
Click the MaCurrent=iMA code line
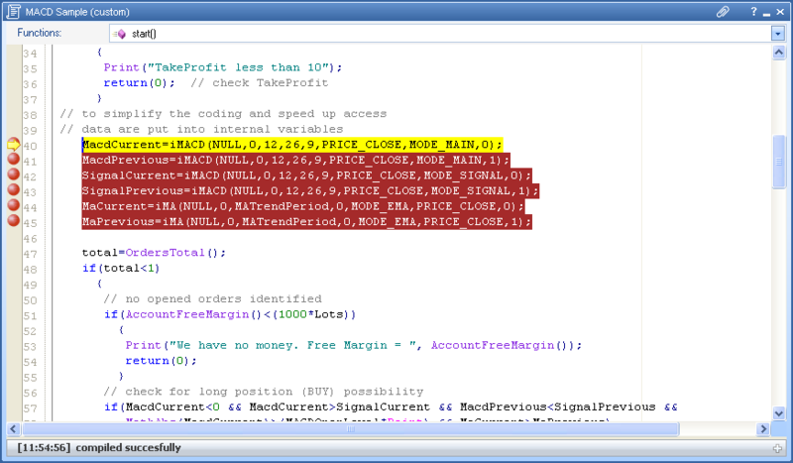pos(303,206)
